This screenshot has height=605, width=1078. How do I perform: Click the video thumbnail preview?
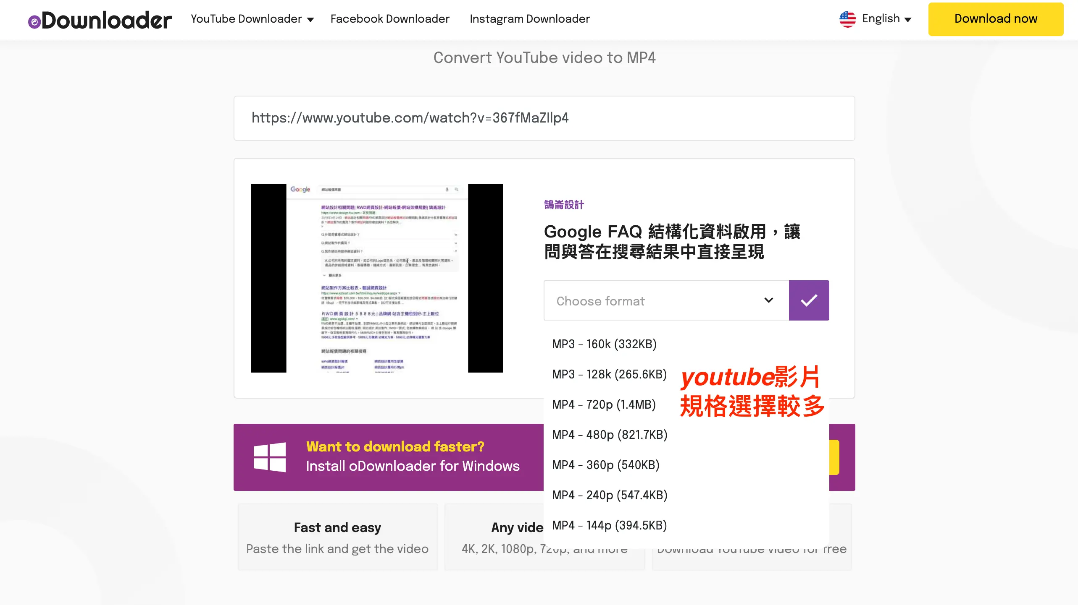click(x=377, y=278)
